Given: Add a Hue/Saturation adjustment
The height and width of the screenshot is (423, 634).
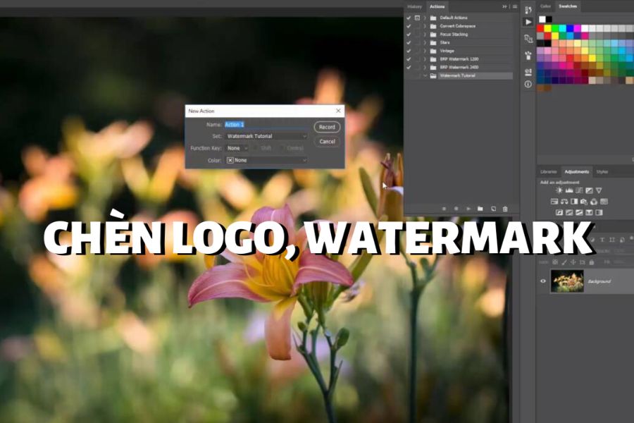Looking at the screenshot, I should [x=554, y=202].
